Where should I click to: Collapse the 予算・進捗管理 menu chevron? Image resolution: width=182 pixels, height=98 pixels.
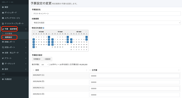[26, 29]
